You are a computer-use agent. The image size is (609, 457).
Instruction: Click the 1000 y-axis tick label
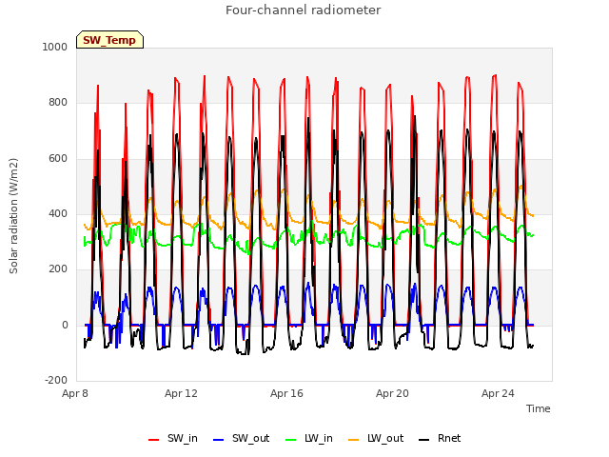tap(55, 47)
